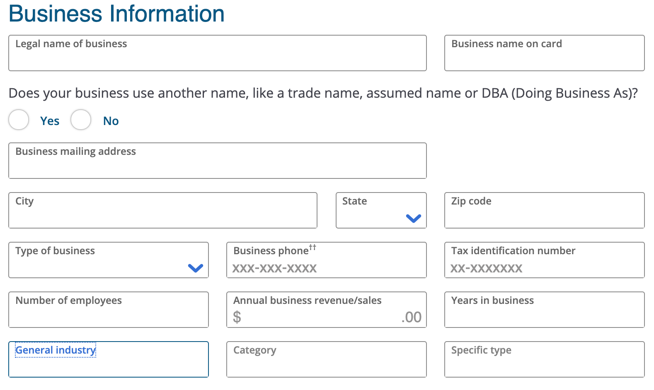Select the No radio button for DBA
The height and width of the screenshot is (390, 654).
pyautogui.click(x=81, y=120)
